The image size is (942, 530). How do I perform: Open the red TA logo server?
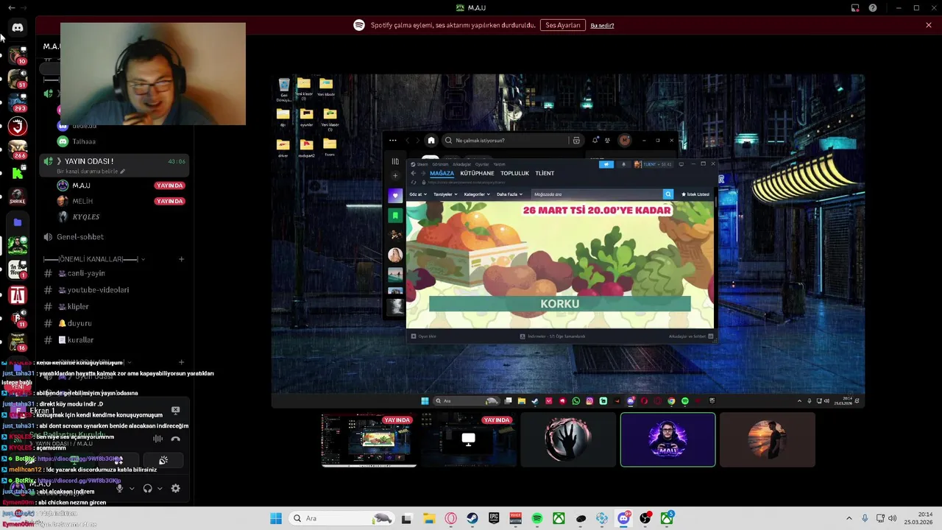18,295
